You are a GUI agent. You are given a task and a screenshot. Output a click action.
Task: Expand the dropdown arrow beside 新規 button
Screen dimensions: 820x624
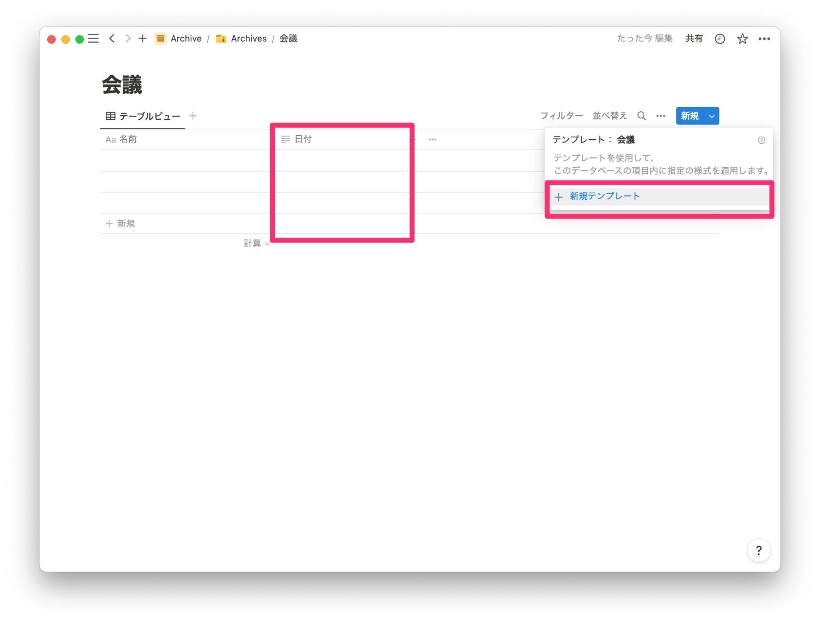(x=711, y=116)
